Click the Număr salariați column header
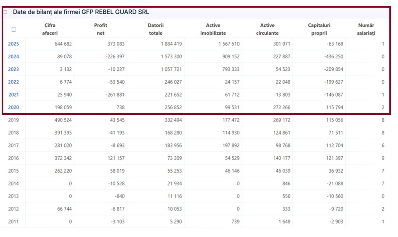Image resolution: width=398 pixels, height=237 pixels. click(x=366, y=29)
